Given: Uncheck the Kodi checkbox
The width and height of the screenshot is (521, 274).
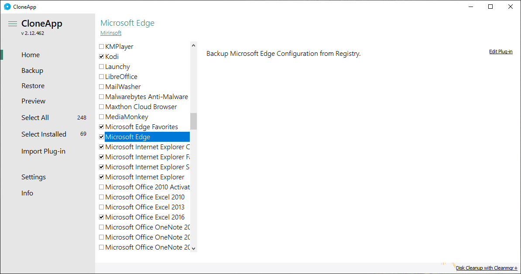Looking at the screenshot, I should pyautogui.click(x=101, y=56).
